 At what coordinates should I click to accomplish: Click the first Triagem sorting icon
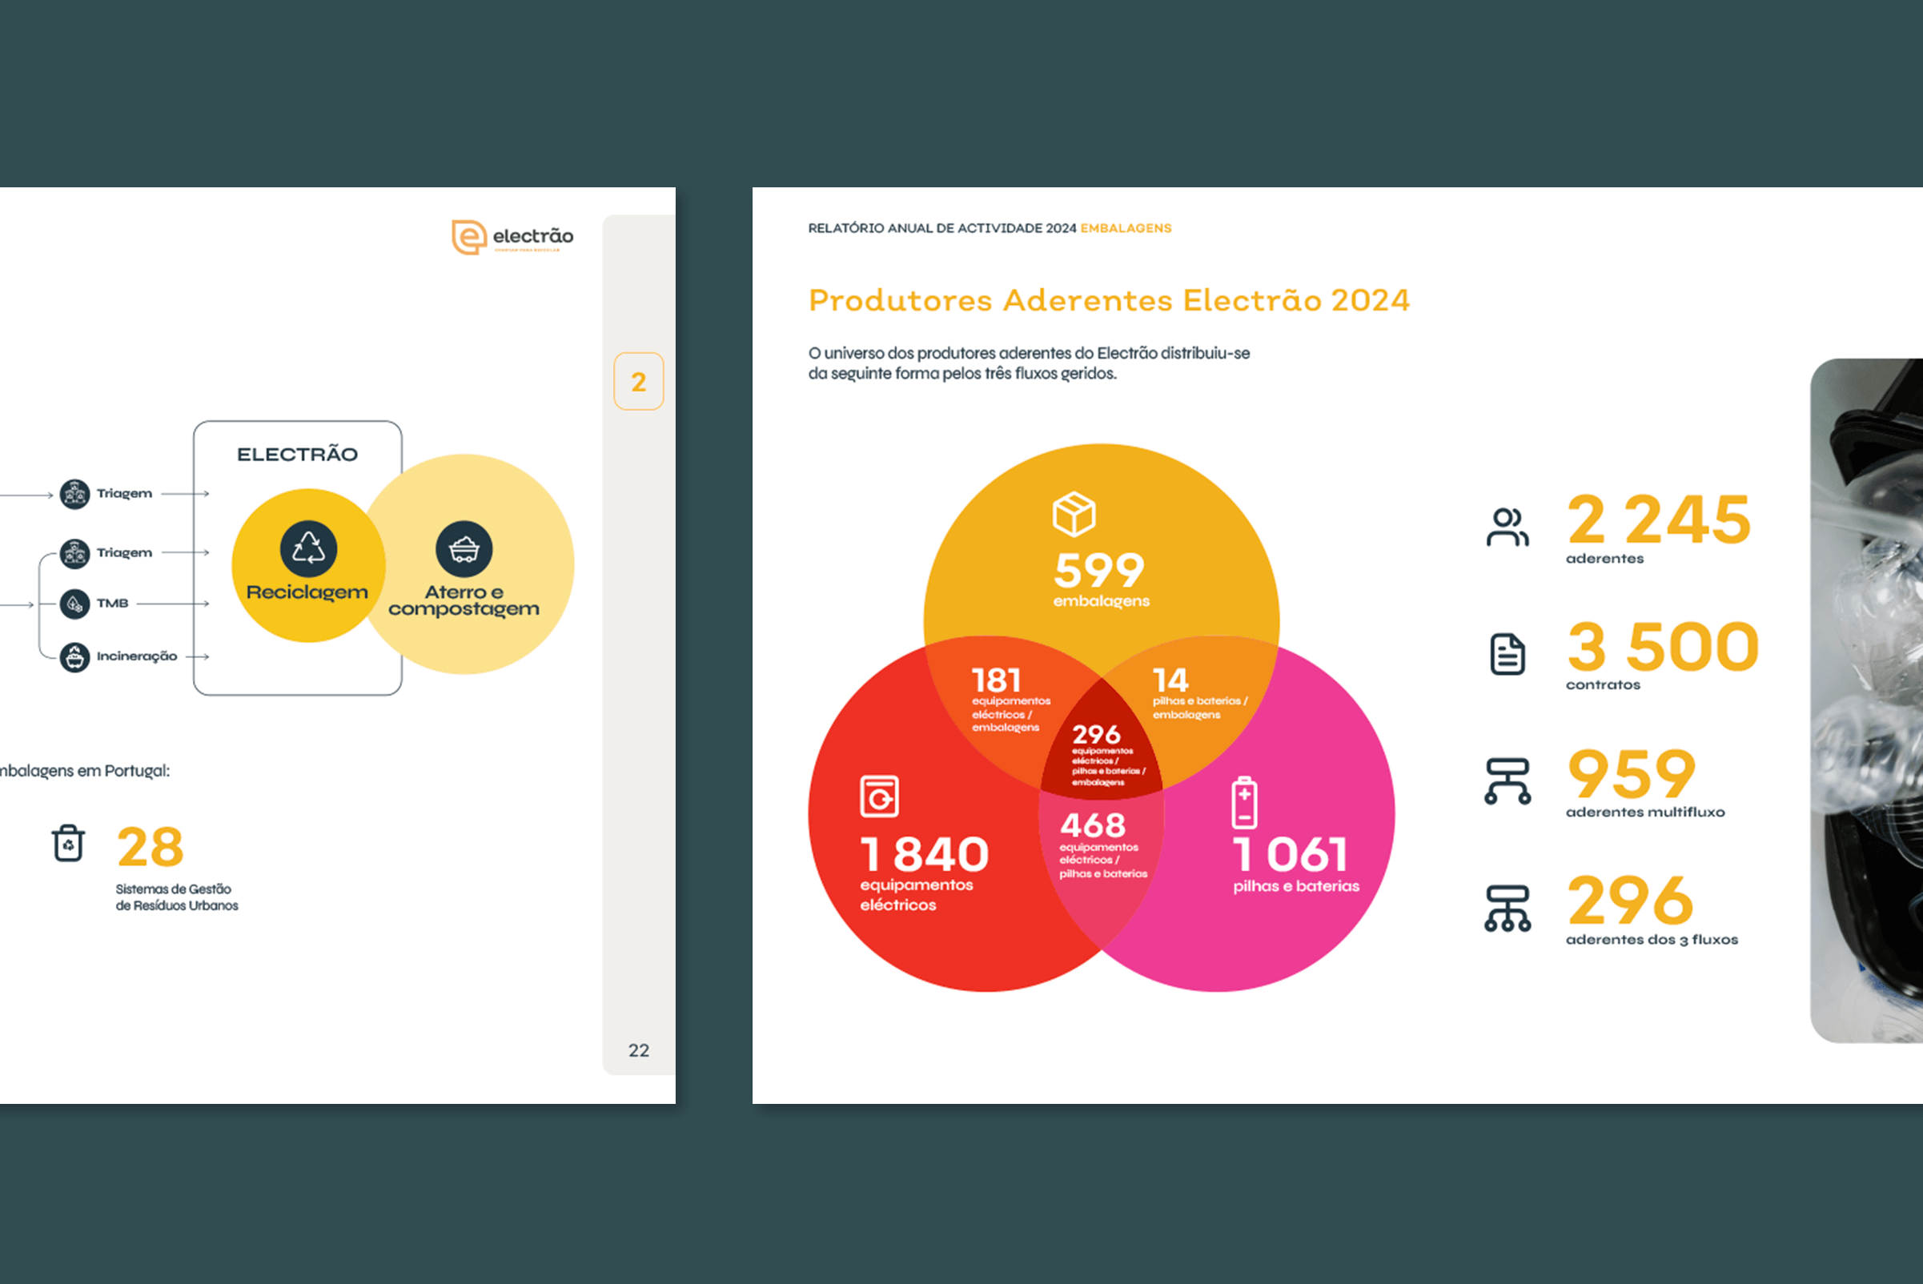[74, 495]
